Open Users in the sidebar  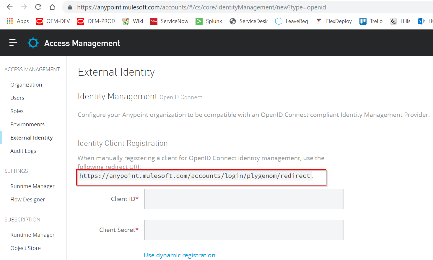click(x=17, y=98)
